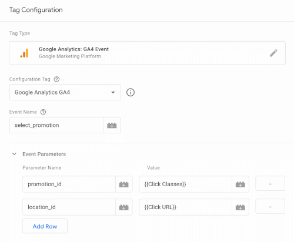Click info icon beside Google Analytics GA4 dropdown

click(x=131, y=92)
